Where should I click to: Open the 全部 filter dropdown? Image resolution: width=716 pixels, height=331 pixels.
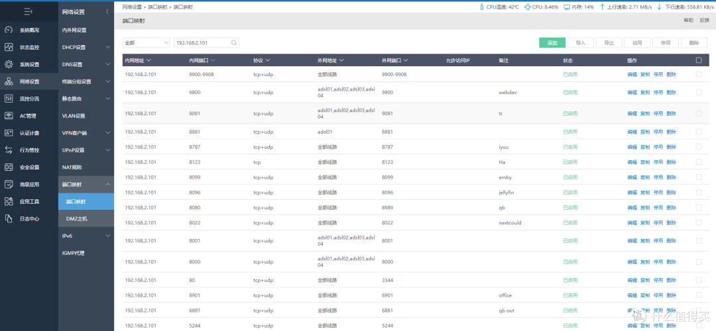[146, 43]
